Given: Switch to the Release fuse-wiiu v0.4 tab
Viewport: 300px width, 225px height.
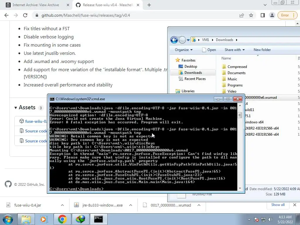Looking at the screenshot, I should [x=108, y=5].
